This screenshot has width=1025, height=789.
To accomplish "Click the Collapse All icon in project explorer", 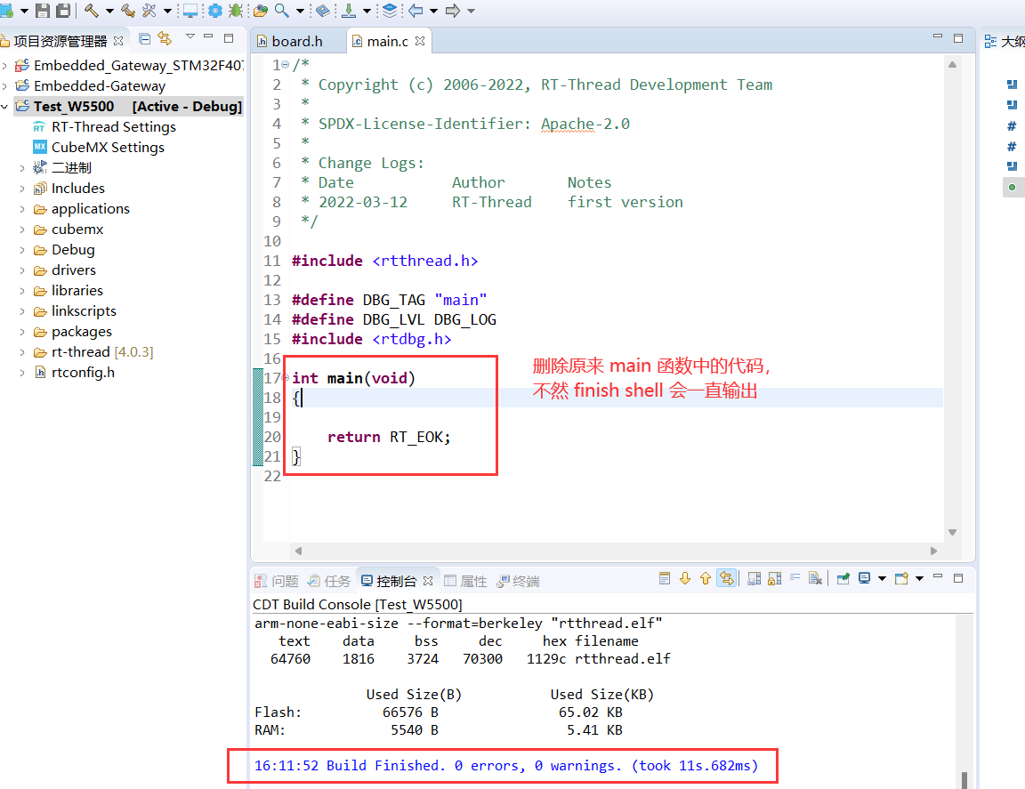I will click(145, 38).
